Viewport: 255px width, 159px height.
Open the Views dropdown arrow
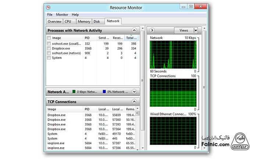195,30
